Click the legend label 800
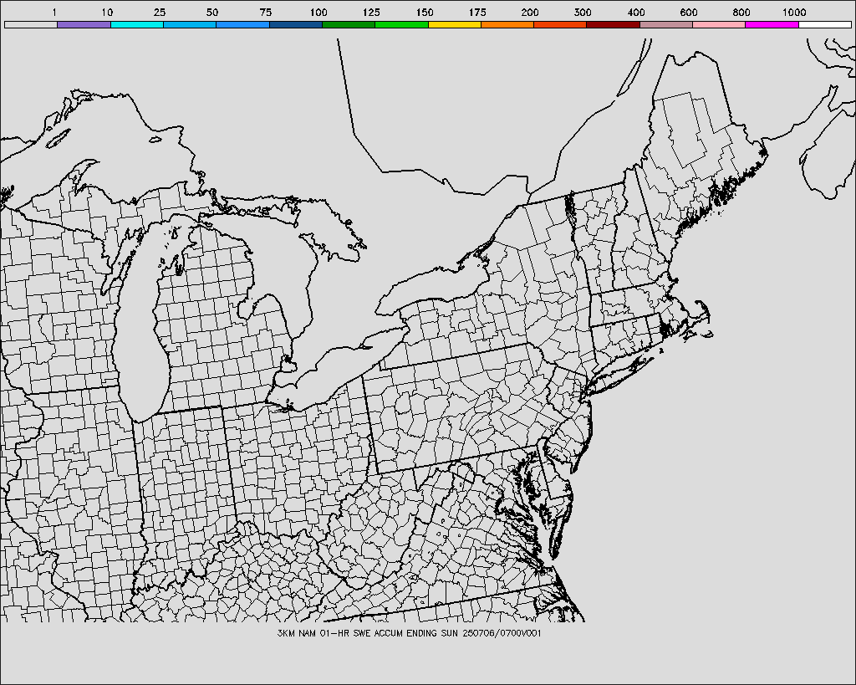This screenshot has height=685, width=856. pos(741,12)
